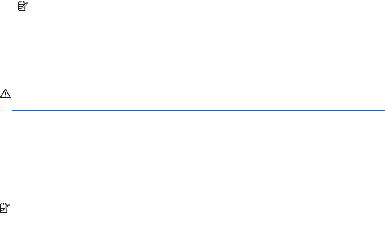
Task: Click the caution warning triangle icon
Action: (6, 94)
